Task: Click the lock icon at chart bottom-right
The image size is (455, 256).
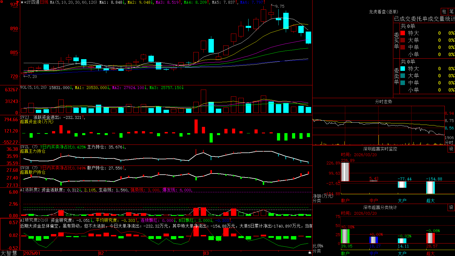Action: (x=310, y=252)
